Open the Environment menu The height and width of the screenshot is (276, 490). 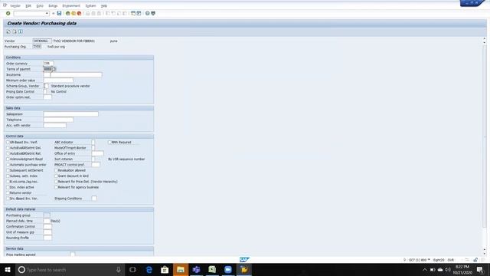71,5
